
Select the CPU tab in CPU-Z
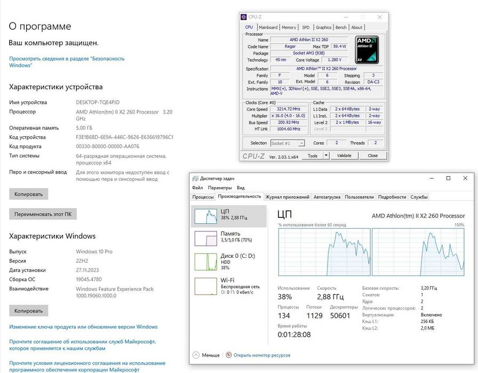(249, 27)
